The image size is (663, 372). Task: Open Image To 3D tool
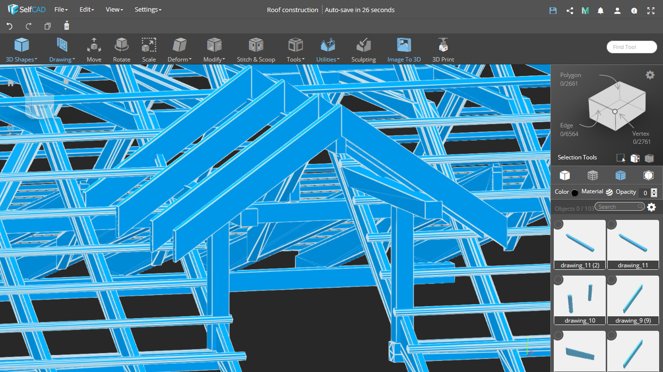click(404, 50)
